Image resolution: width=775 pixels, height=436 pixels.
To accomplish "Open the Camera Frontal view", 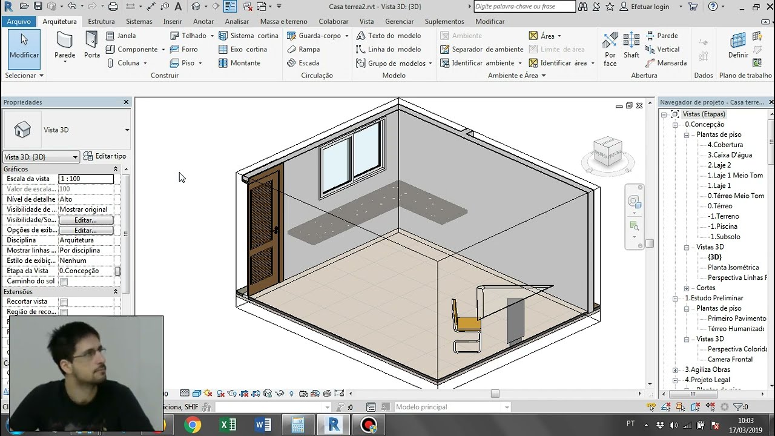I will coord(730,360).
